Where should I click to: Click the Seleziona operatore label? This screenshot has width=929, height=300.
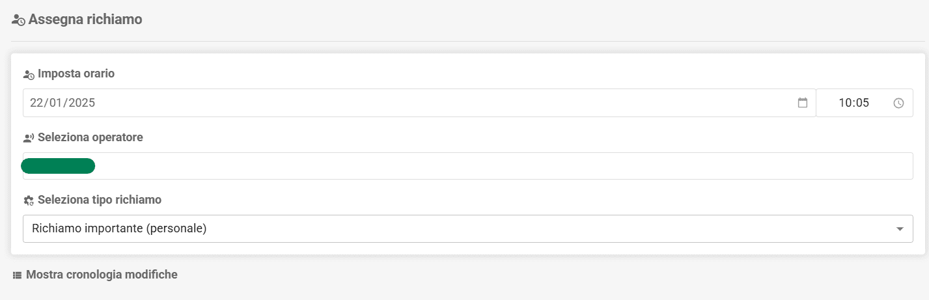point(90,137)
